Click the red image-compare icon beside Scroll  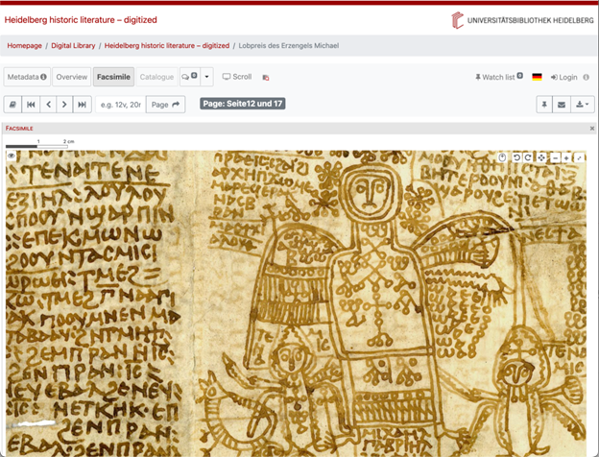click(x=266, y=78)
